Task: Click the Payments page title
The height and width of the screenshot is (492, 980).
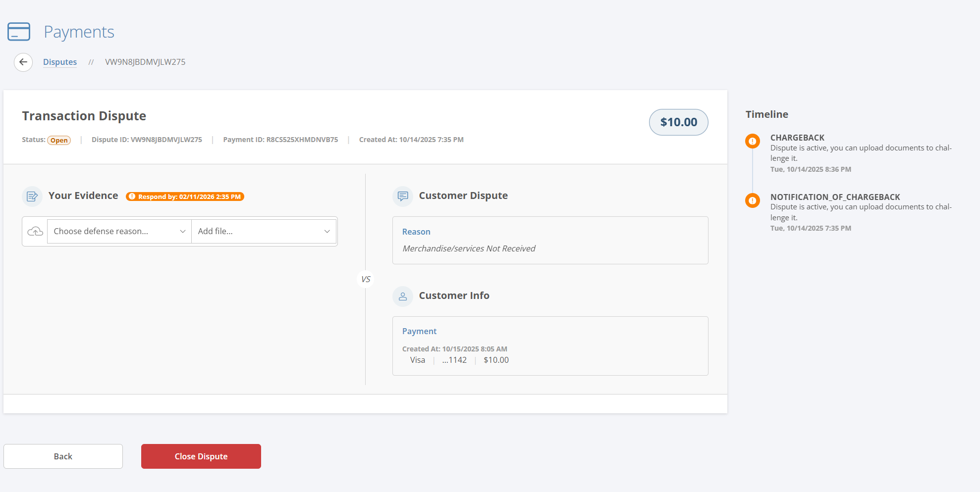Action: pos(79,32)
